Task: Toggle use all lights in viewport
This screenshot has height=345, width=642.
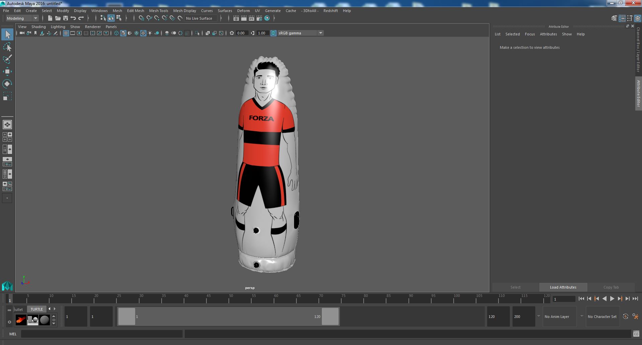Action: [150, 33]
